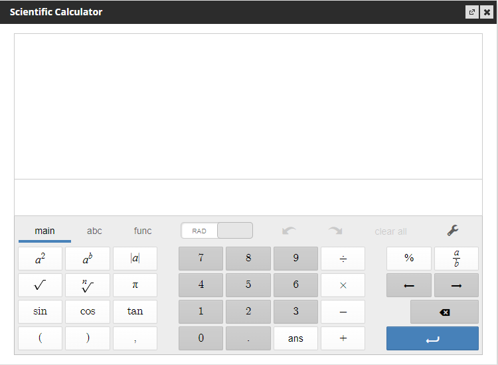Move cursor left with arrow key

pos(409,285)
